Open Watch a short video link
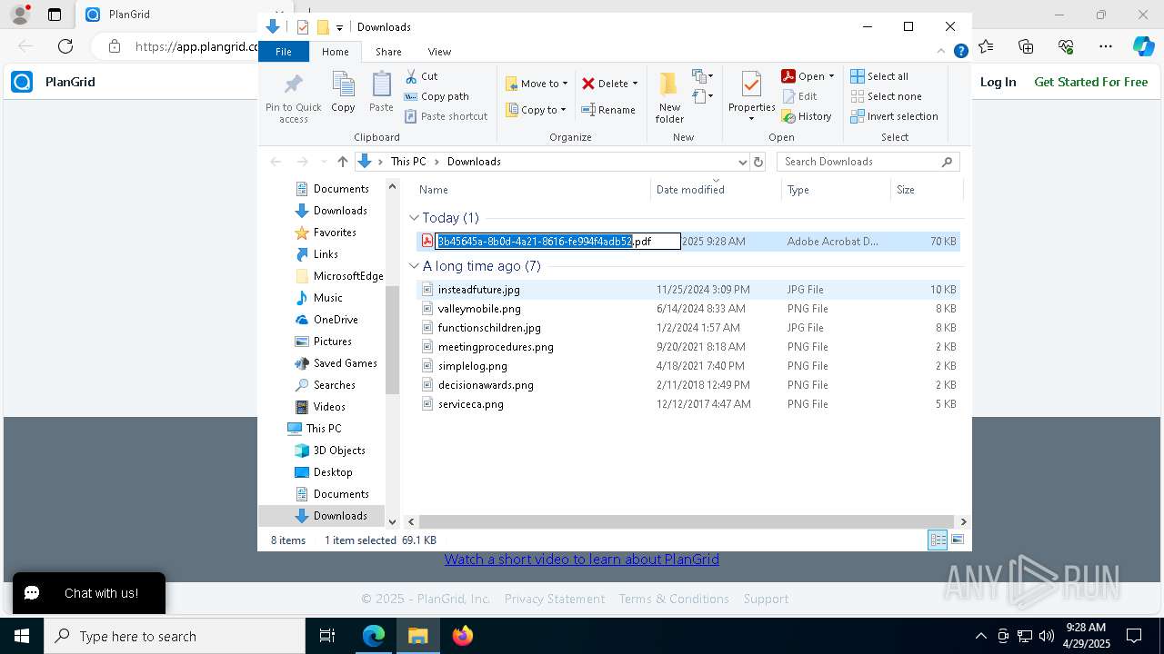This screenshot has width=1164, height=654. (x=582, y=560)
